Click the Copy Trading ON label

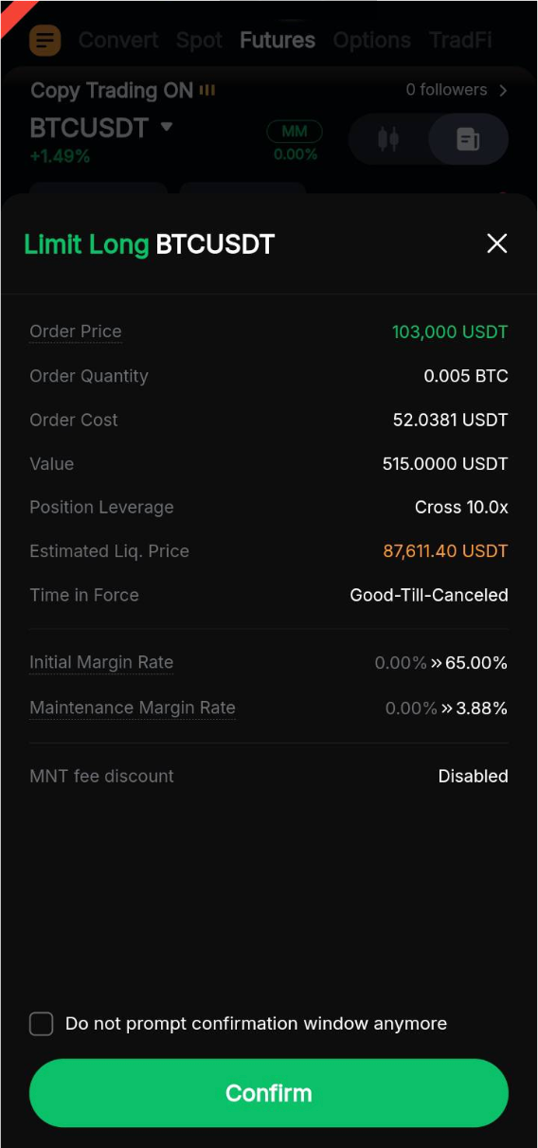(112, 90)
